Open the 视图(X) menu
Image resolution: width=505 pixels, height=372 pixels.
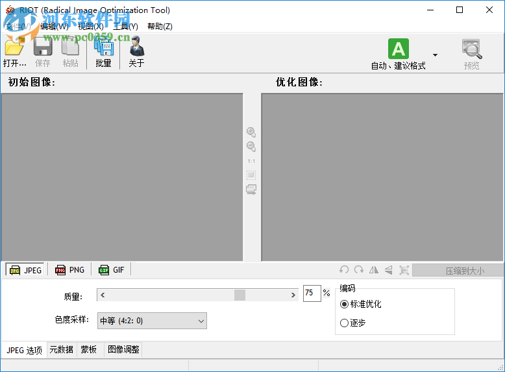coord(91,27)
